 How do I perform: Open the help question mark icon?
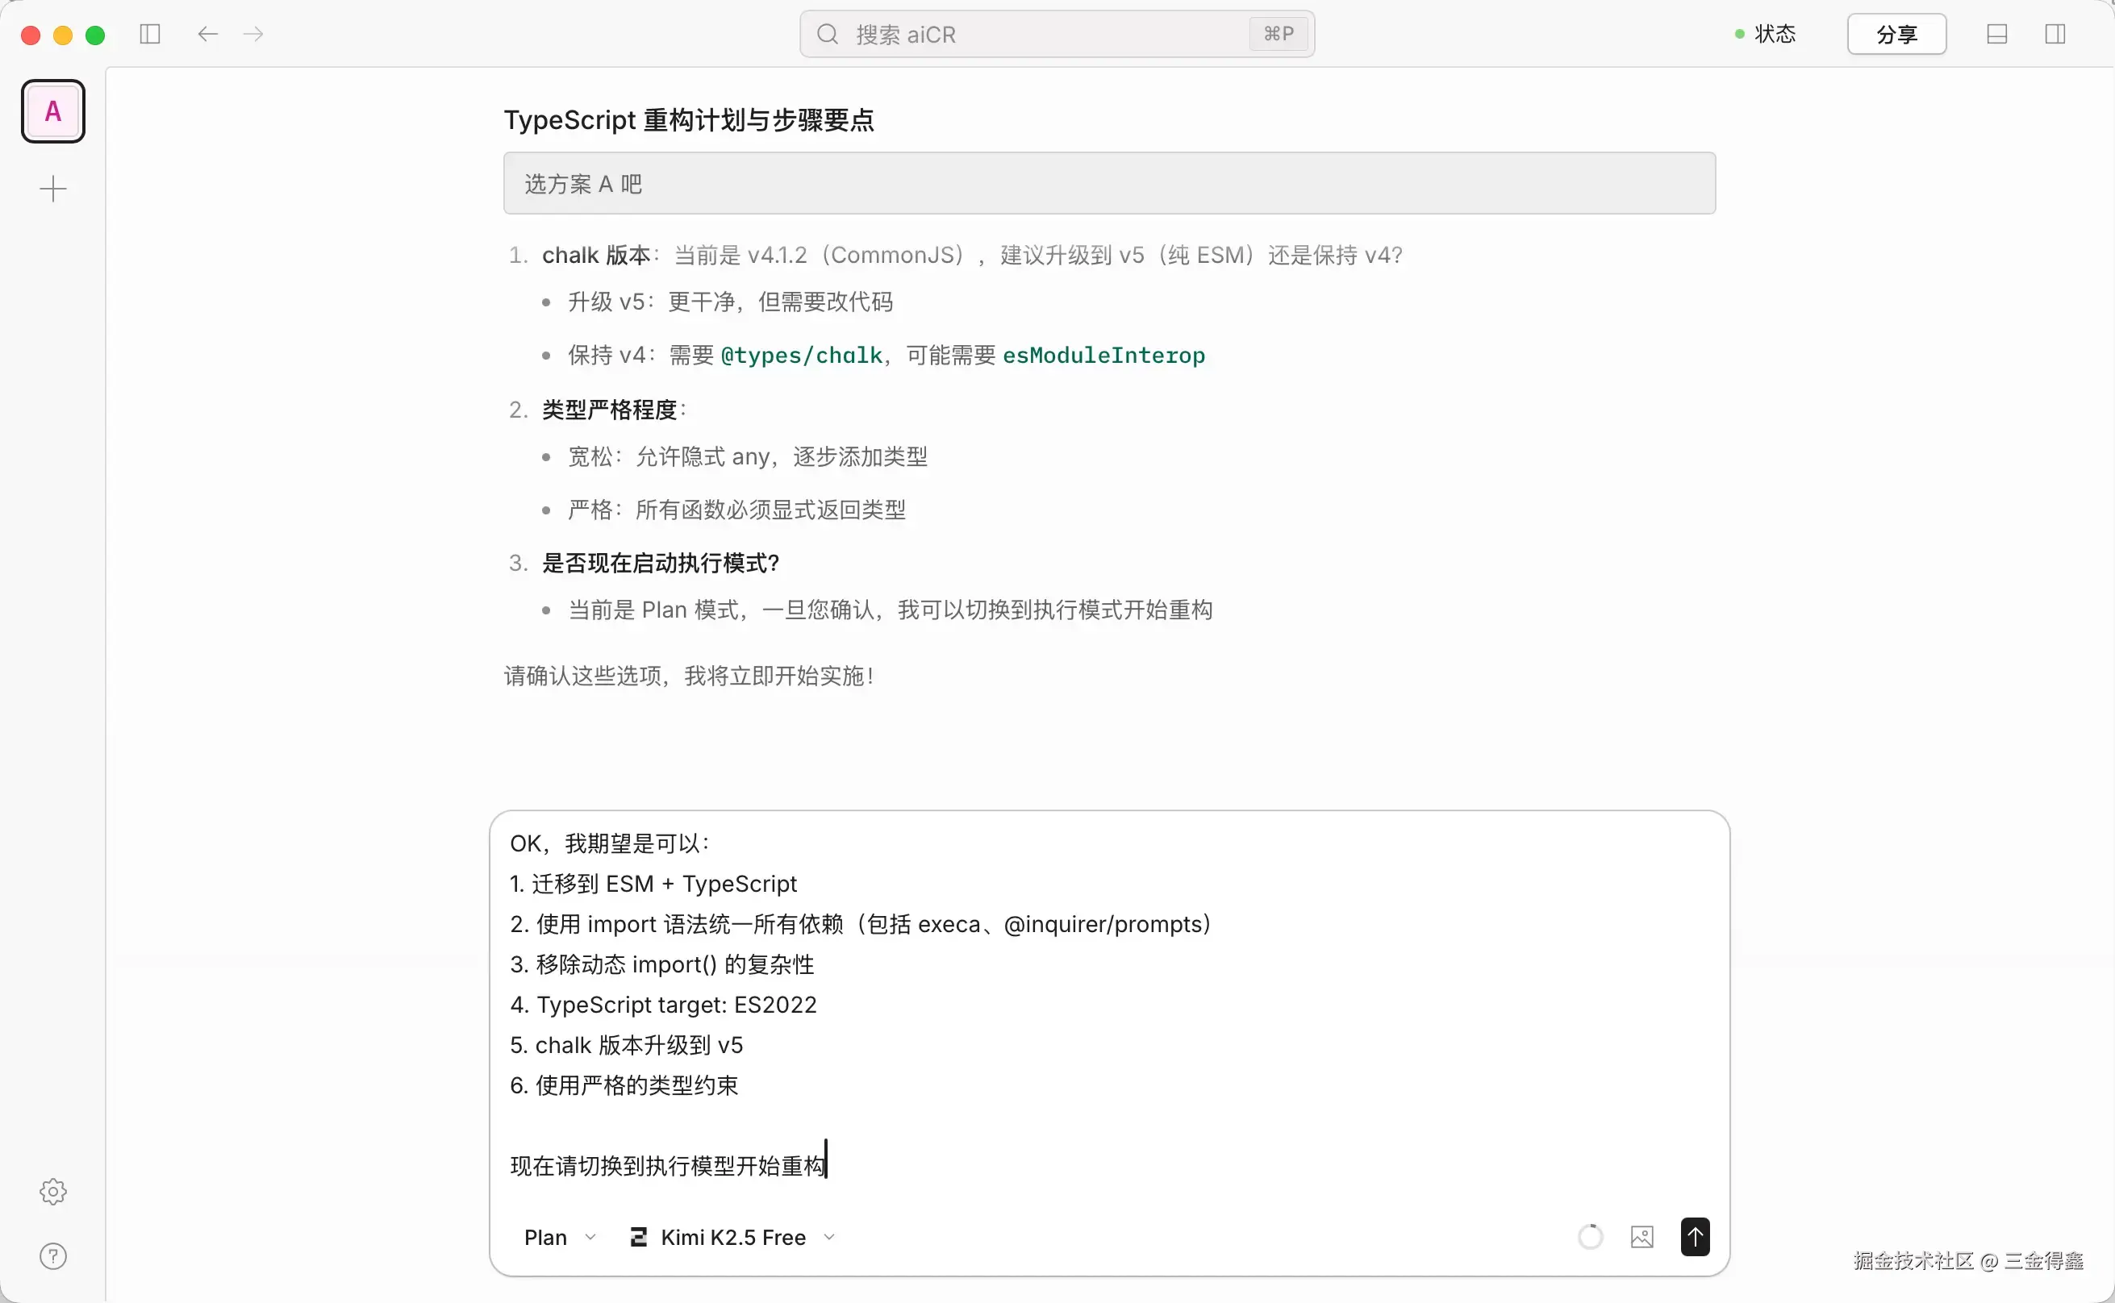pos(53,1255)
